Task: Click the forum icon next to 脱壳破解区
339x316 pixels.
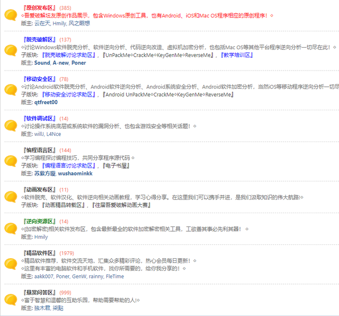Action: (11, 51)
